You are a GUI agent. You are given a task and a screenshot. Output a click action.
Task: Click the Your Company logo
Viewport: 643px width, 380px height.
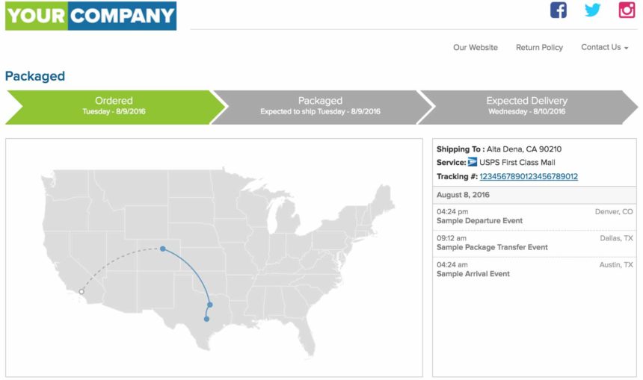click(90, 16)
